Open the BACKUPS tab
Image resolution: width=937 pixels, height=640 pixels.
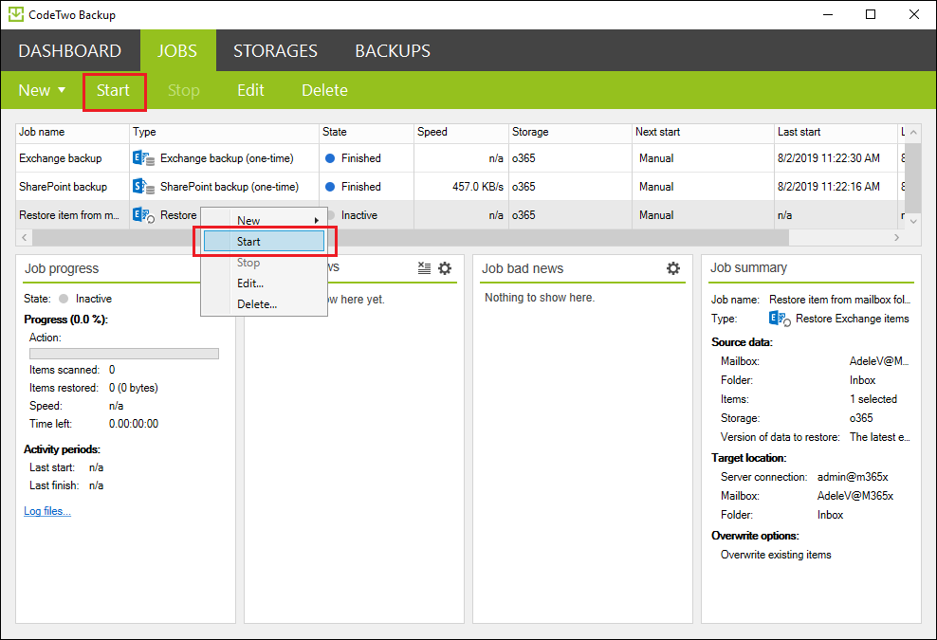(x=393, y=51)
